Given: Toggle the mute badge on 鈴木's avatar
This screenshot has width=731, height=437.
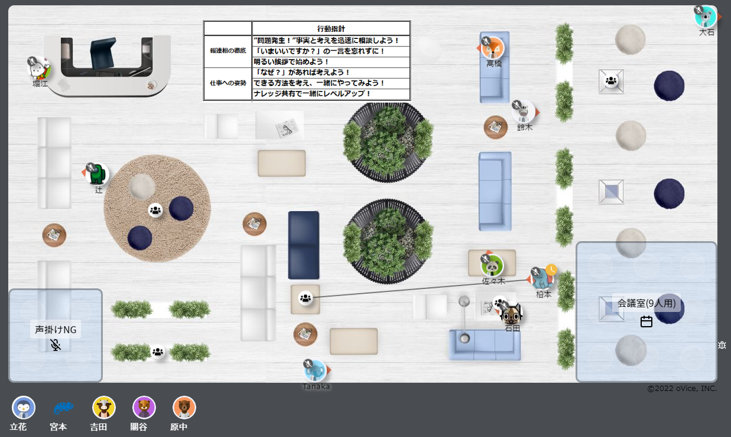Looking at the screenshot, I should (x=517, y=105).
